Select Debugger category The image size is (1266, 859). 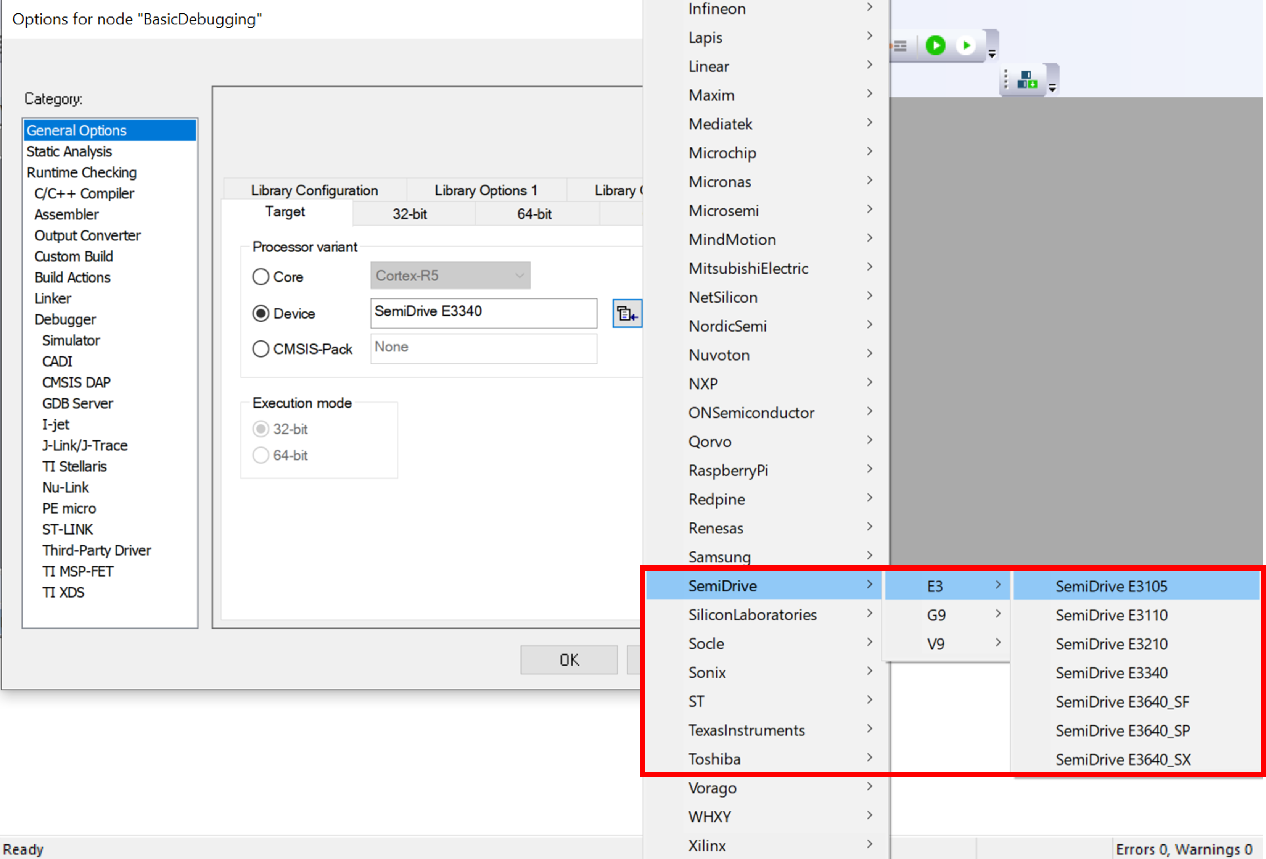(109, 319)
